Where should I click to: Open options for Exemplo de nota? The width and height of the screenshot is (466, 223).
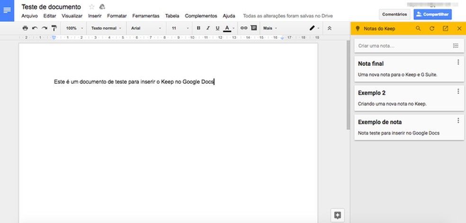tap(458, 120)
